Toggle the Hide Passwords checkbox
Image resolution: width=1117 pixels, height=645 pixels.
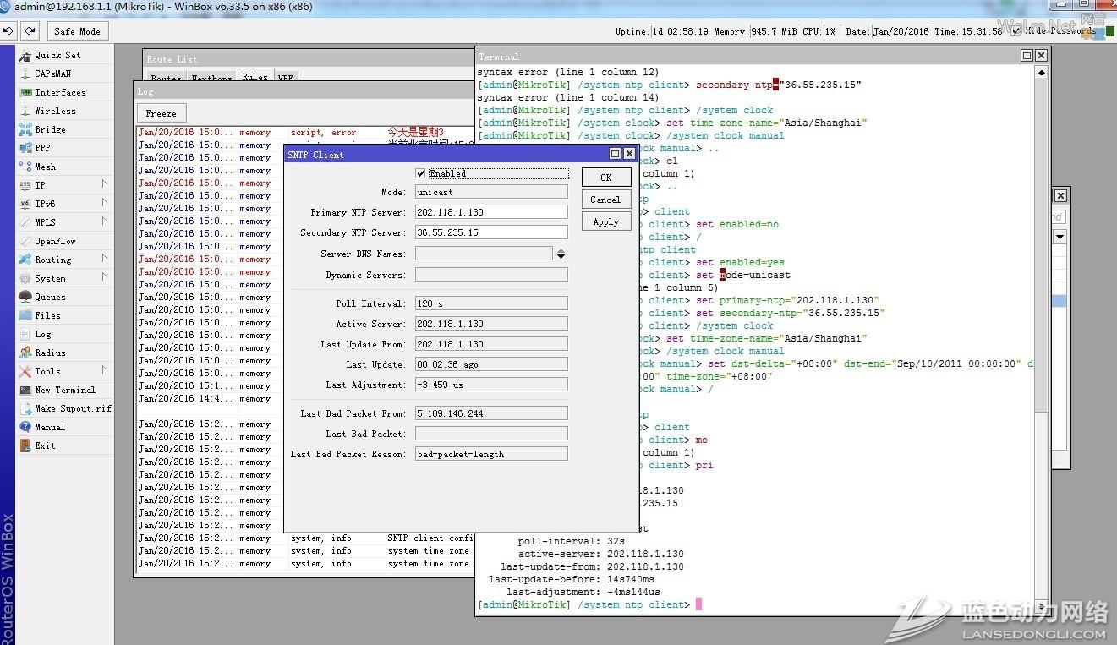[x=1016, y=31]
